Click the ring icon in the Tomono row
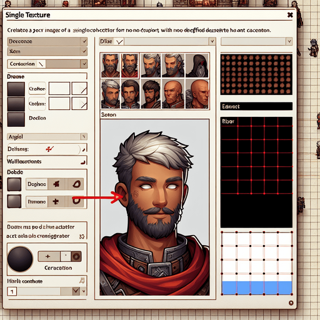The image size is (320, 320). tap(76, 201)
